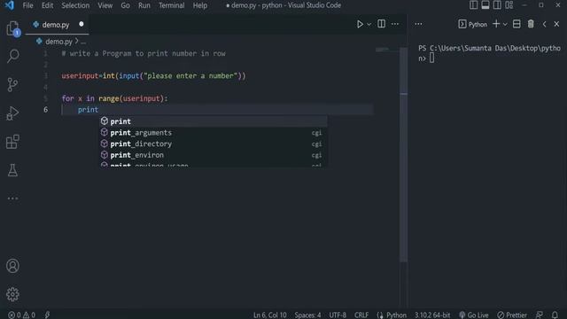
Task: Toggle the bottom panel layout icon
Action: point(485,5)
